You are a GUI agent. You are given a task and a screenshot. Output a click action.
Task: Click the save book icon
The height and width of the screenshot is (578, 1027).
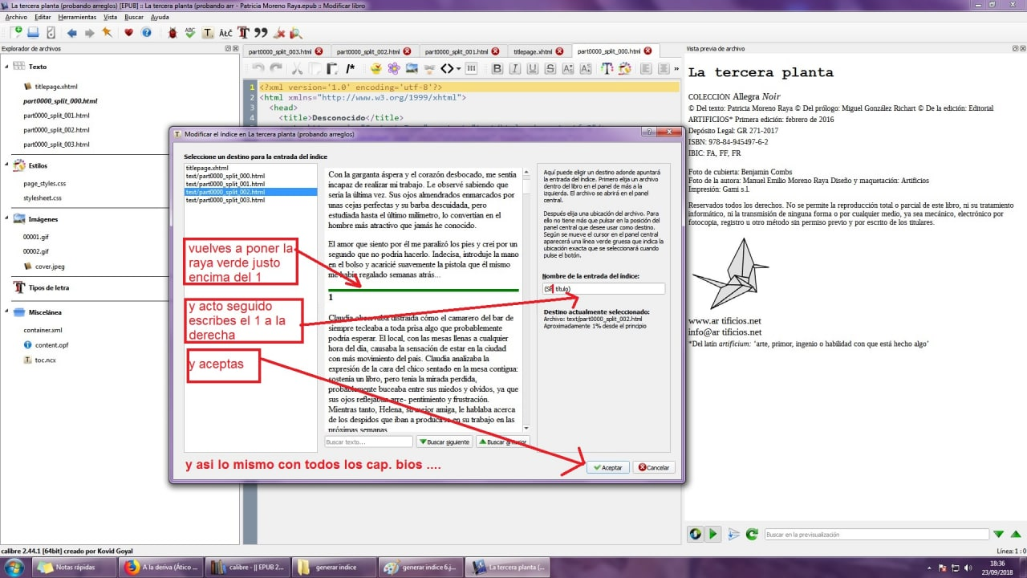[34, 33]
